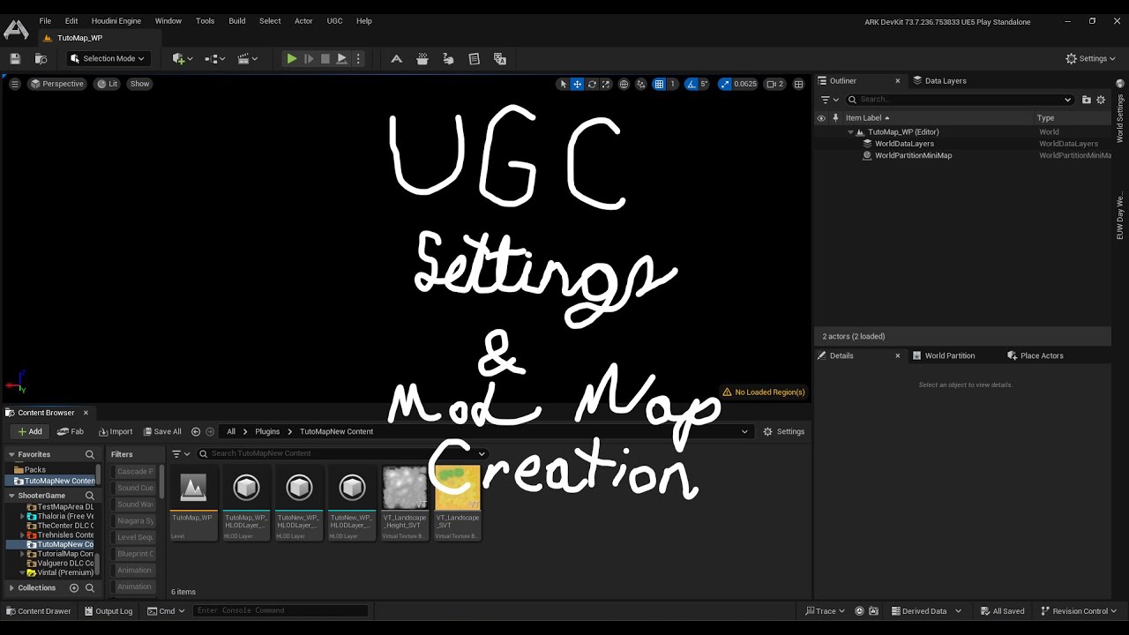Open the Lit view mode menu
Viewport: 1129px width, 635px height.
click(x=108, y=84)
